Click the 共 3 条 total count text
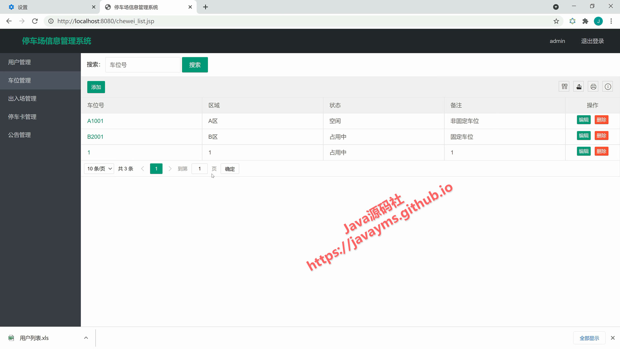This screenshot has width=620, height=349. tap(126, 169)
